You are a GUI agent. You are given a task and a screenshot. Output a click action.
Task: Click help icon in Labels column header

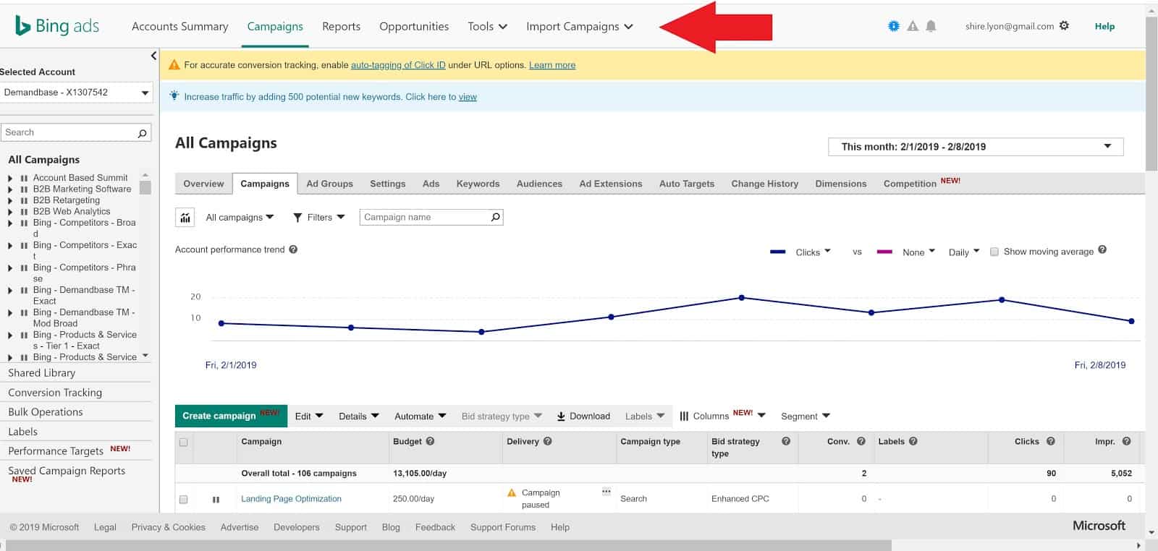pyautogui.click(x=913, y=441)
